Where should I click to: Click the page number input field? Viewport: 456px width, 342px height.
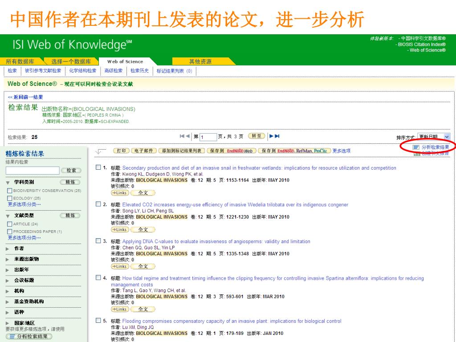click(208, 137)
